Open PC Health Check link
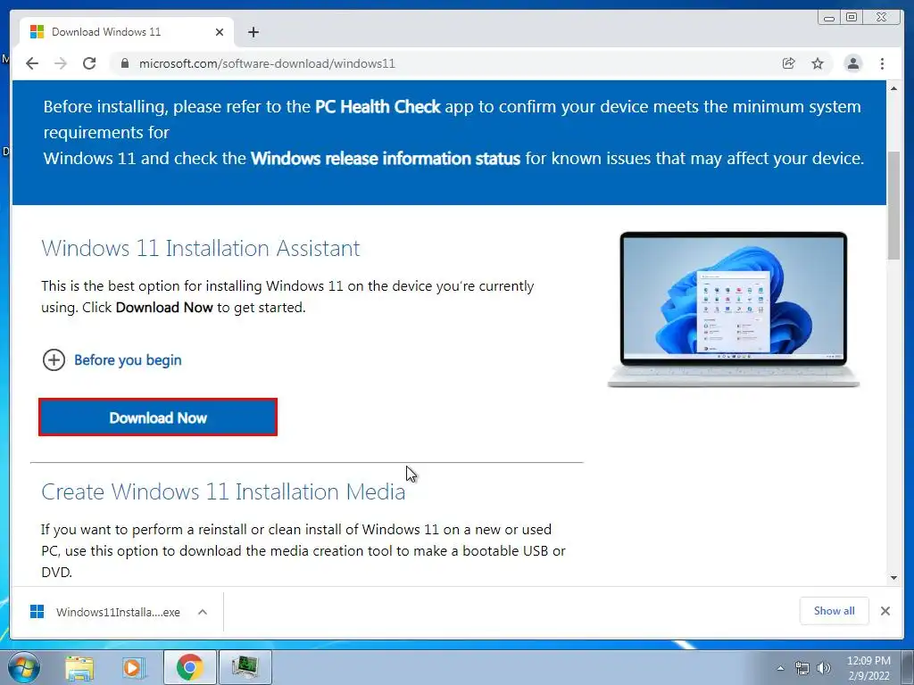Image resolution: width=914 pixels, height=685 pixels. click(x=378, y=107)
